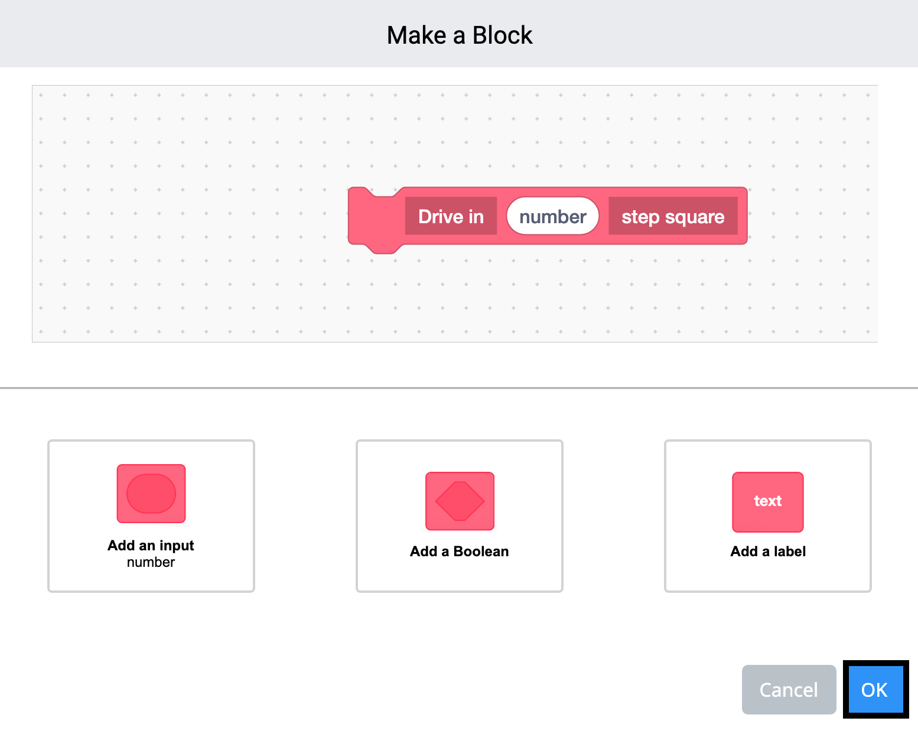Click the diamond Add a Boolean icon
Viewport: 918px width, 744px height.
[460, 501]
